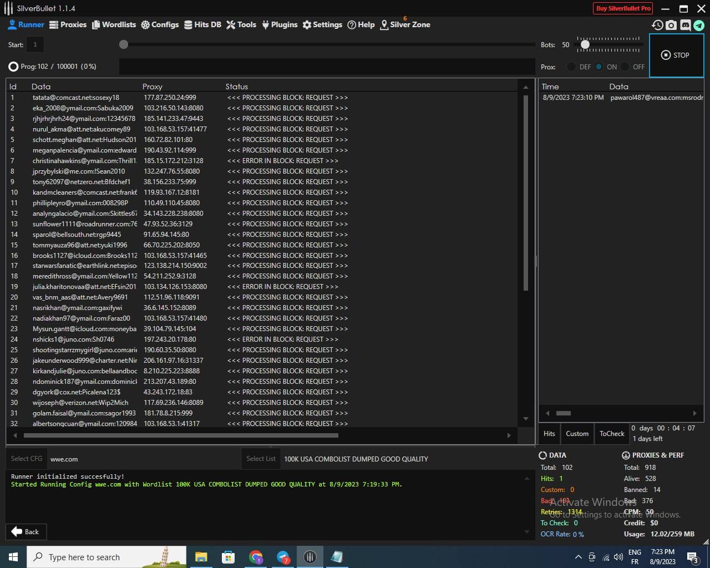Take a screenshot with the camera icon
The image size is (710, 568).
pyautogui.click(x=671, y=25)
